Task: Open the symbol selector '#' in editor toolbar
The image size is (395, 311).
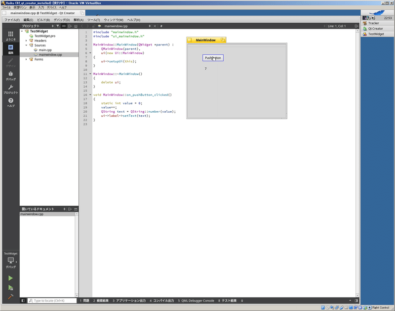Action: pyautogui.click(x=161, y=26)
